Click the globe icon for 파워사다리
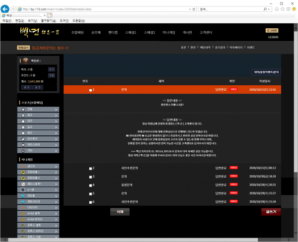 pyautogui.click(x=23, y=202)
